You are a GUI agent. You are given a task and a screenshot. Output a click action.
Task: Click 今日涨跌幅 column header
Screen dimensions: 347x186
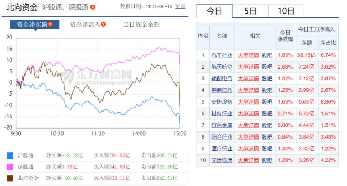coord(285,36)
